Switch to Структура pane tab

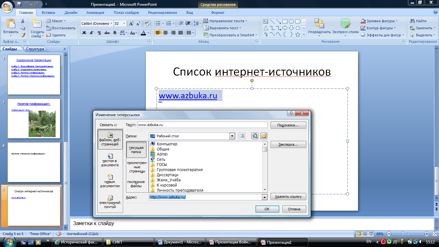35,49
